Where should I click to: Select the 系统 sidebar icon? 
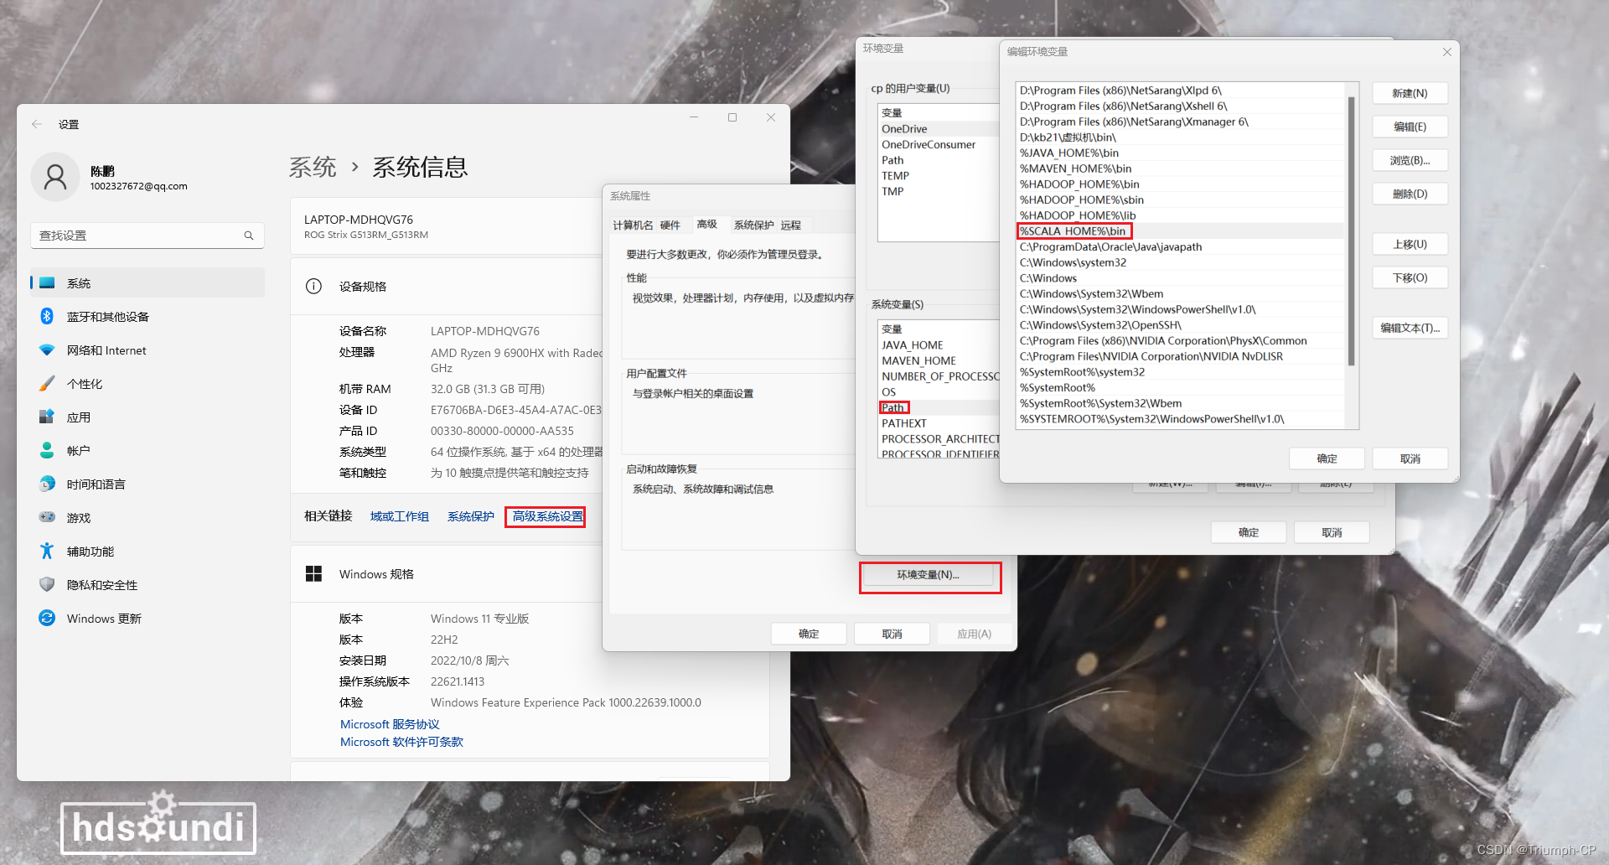pyautogui.click(x=48, y=283)
